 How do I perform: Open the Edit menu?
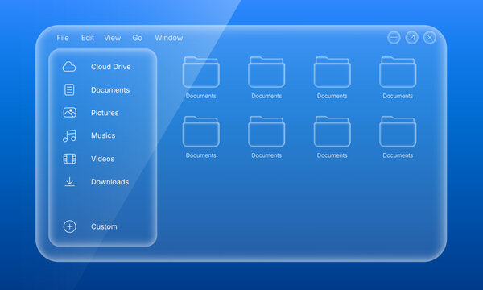tap(88, 38)
